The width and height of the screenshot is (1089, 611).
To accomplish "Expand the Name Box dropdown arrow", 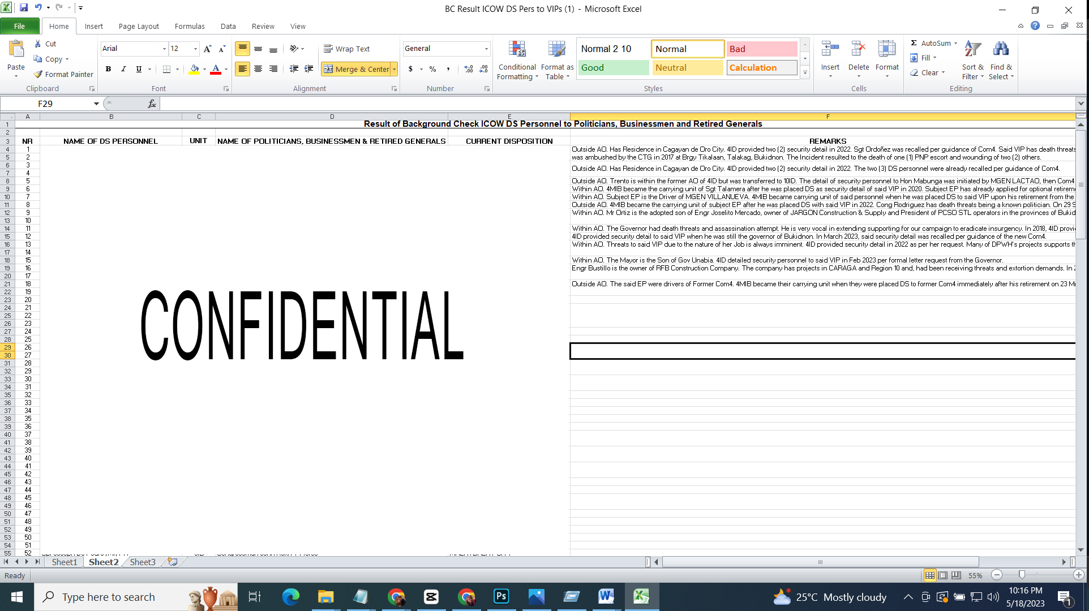I will [x=96, y=104].
